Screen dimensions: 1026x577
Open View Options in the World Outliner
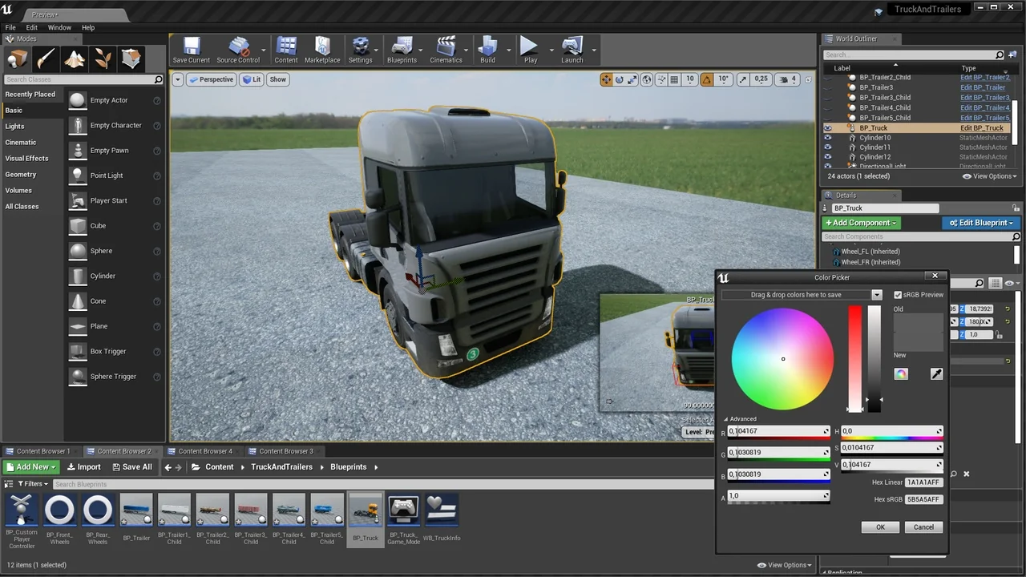(989, 176)
